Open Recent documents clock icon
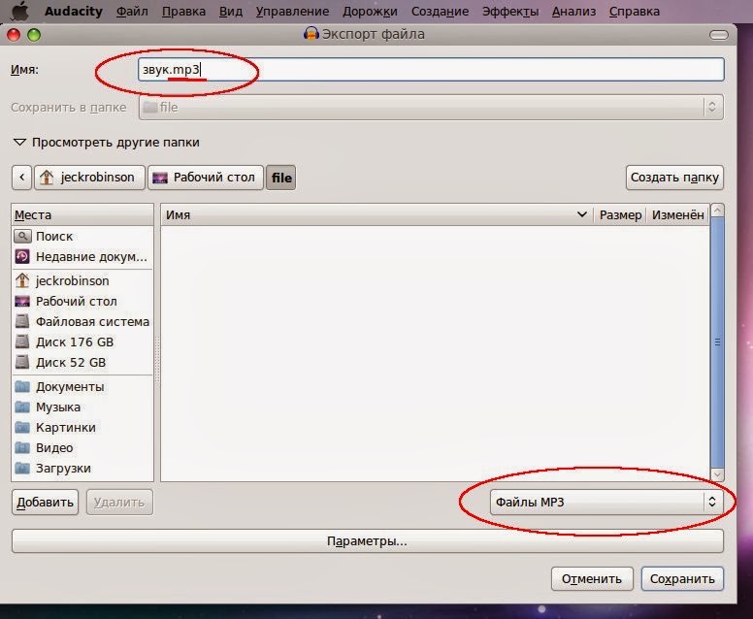 coord(22,256)
